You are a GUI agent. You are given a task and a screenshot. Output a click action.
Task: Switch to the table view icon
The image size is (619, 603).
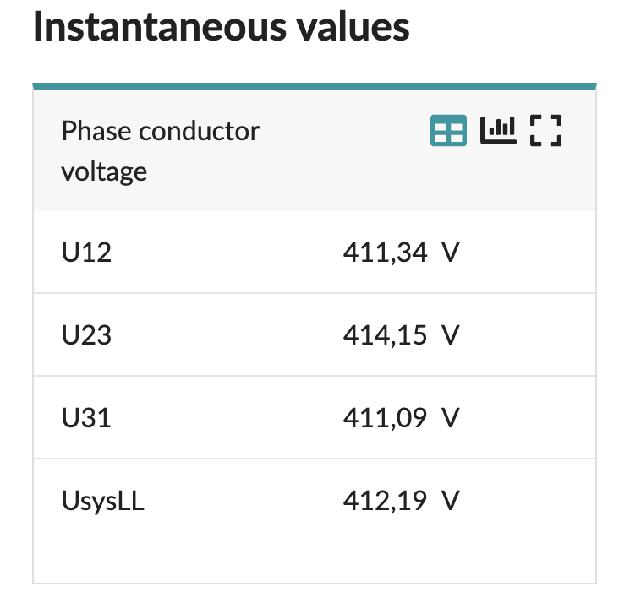448,131
